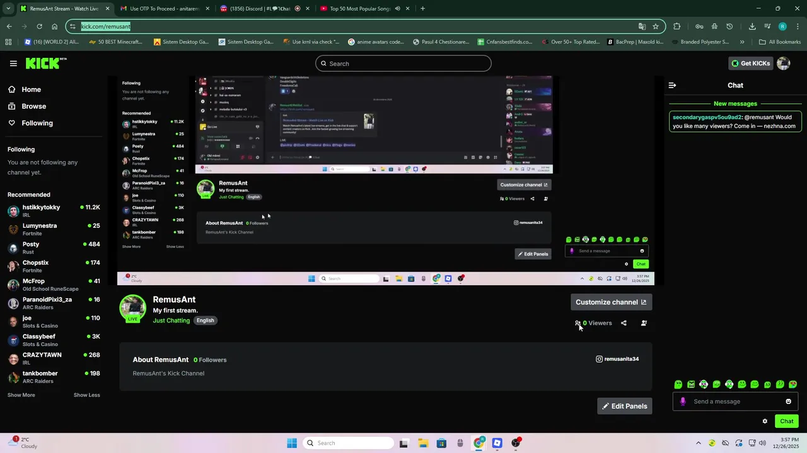Click the Just Chatting category link
Viewport: 807px width, 453px height.
click(x=171, y=320)
